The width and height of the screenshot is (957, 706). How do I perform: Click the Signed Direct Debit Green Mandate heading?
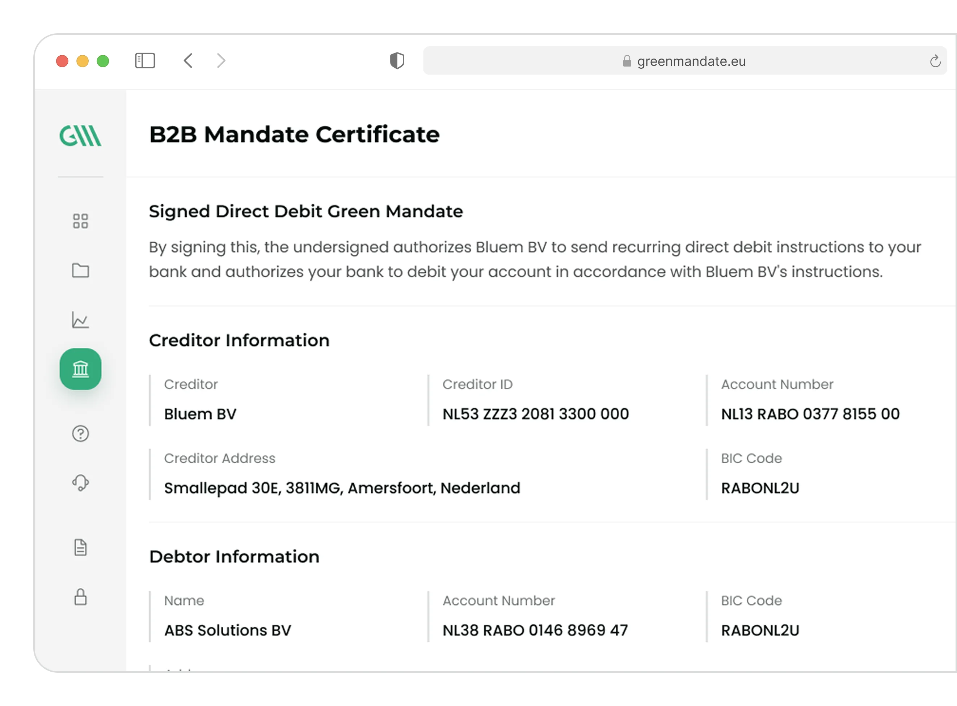(x=306, y=212)
